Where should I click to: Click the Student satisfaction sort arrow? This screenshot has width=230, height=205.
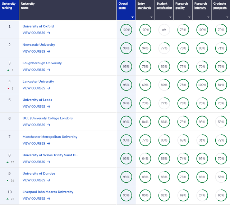[x=170, y=17]
